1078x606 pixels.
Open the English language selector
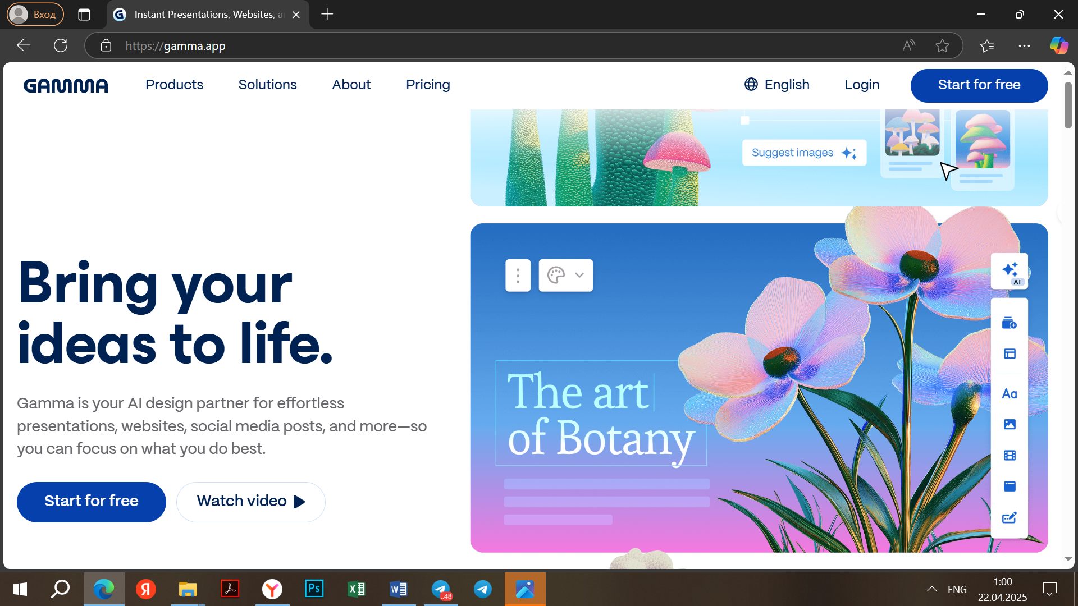click(x=777, y=85)
